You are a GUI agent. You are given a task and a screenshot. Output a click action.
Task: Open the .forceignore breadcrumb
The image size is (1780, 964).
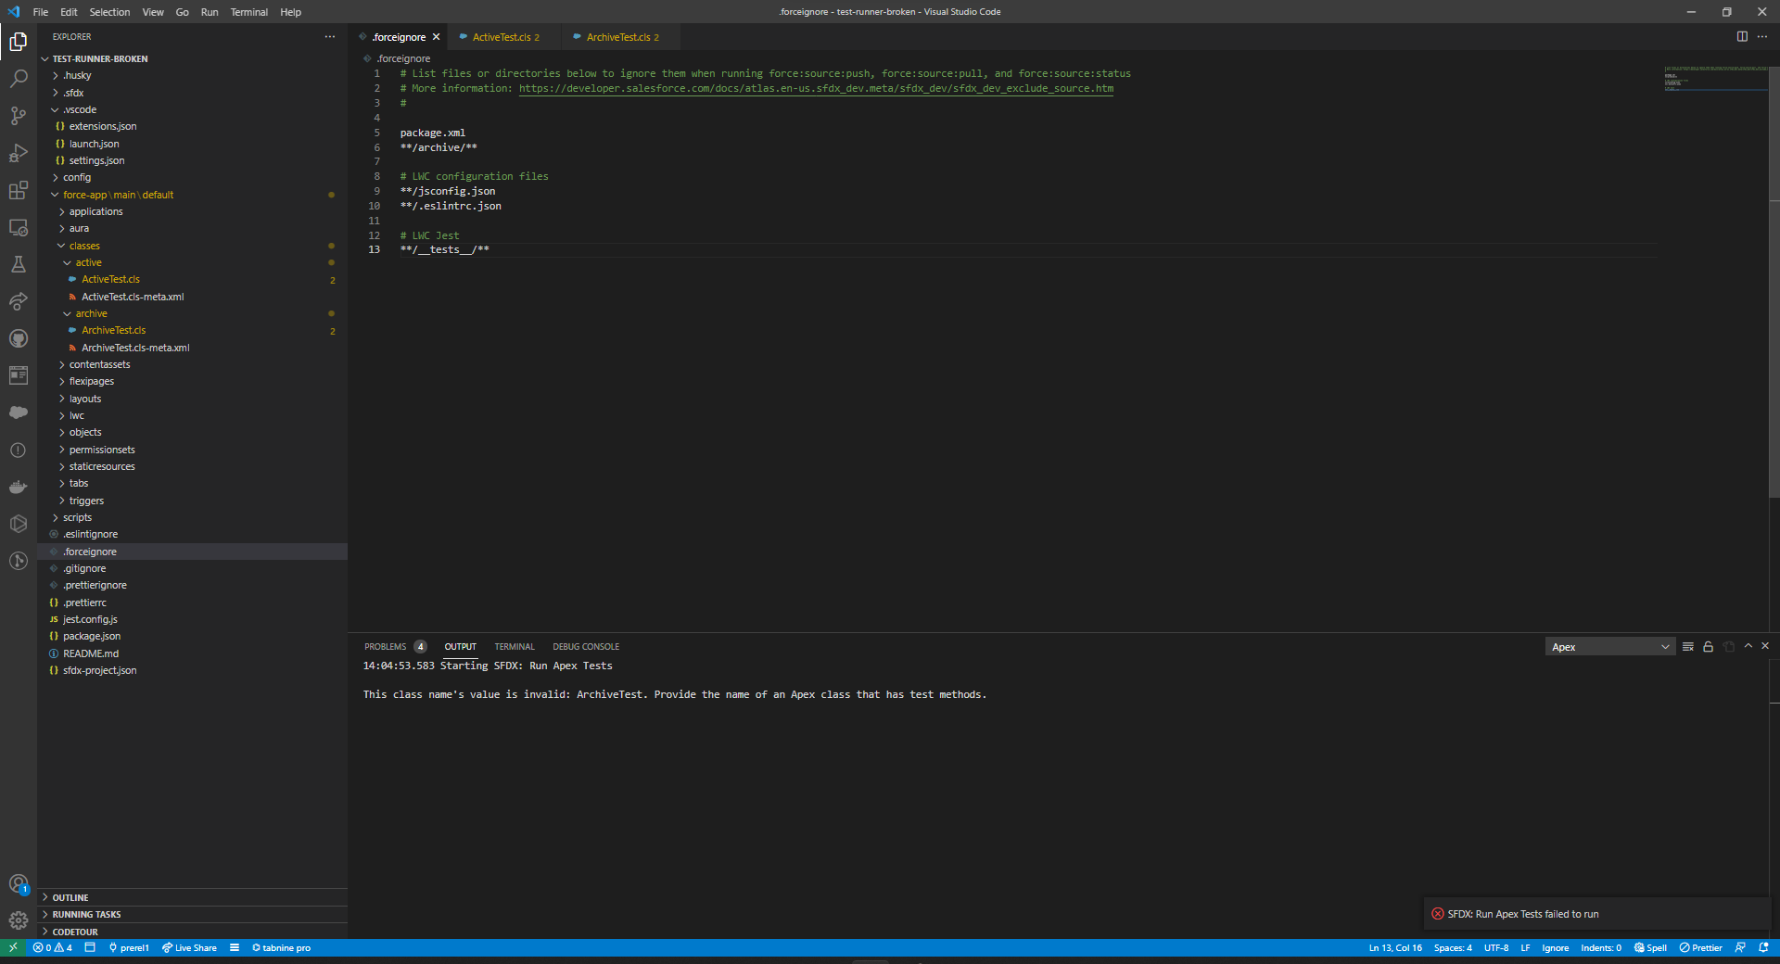(403, 58)
